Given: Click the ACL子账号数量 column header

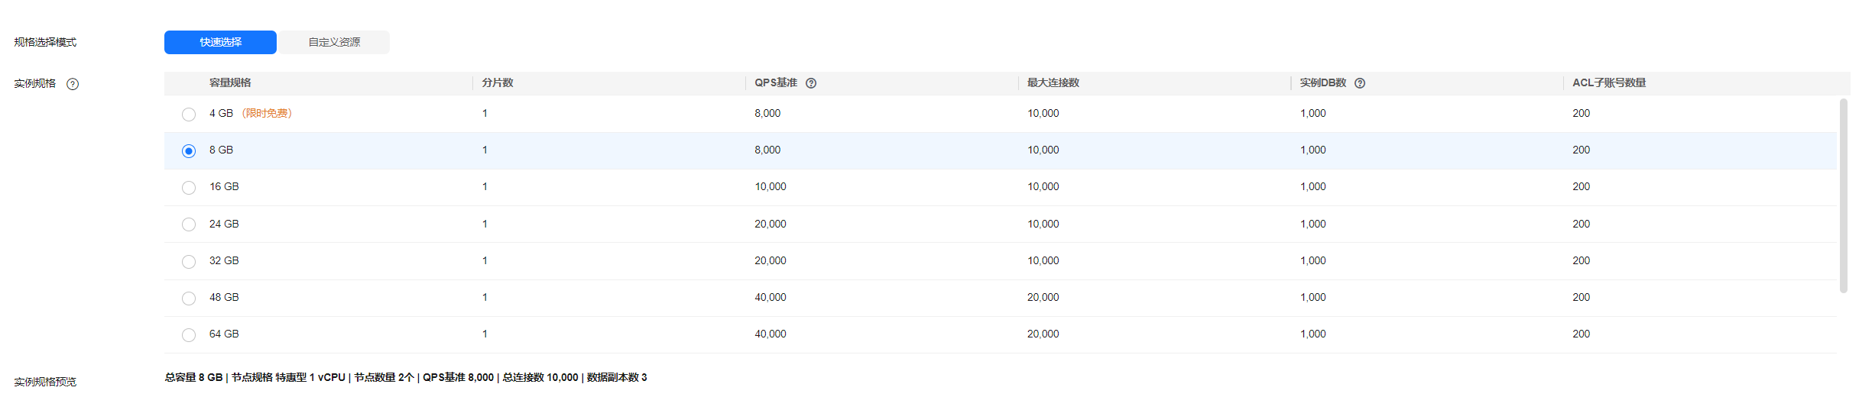Looking at the screenshot, I should tap(1608, 82).
